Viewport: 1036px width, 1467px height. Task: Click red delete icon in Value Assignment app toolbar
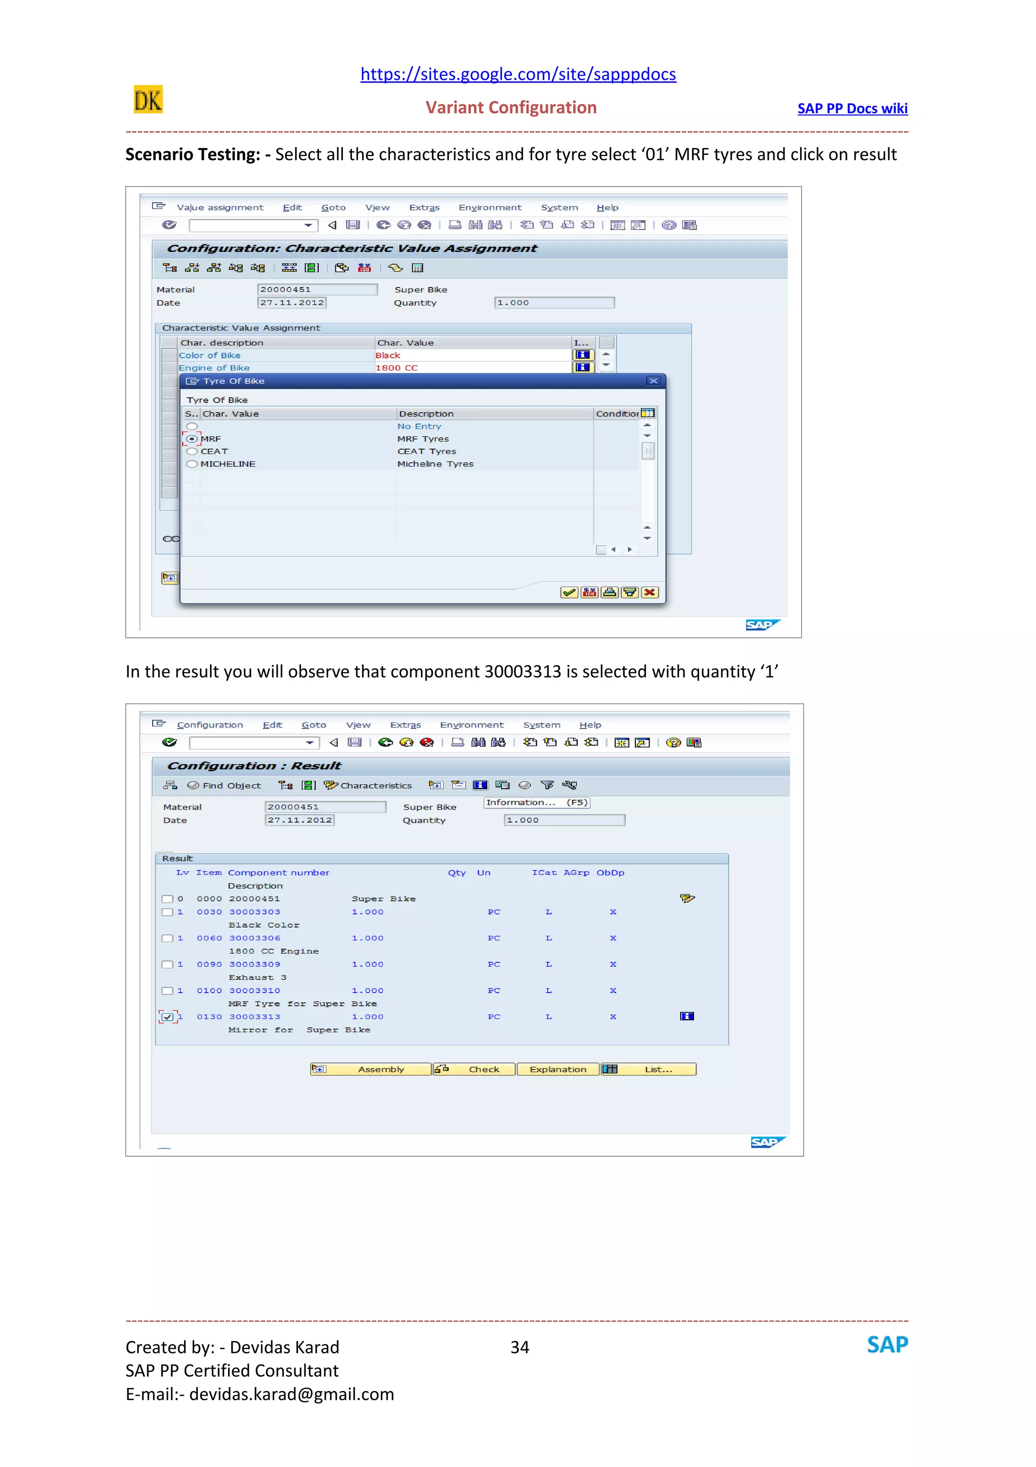[365, 268]
